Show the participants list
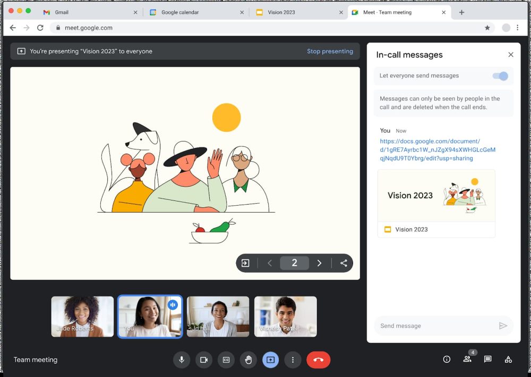This screenshot has height=377, width=531. point(467,359)
